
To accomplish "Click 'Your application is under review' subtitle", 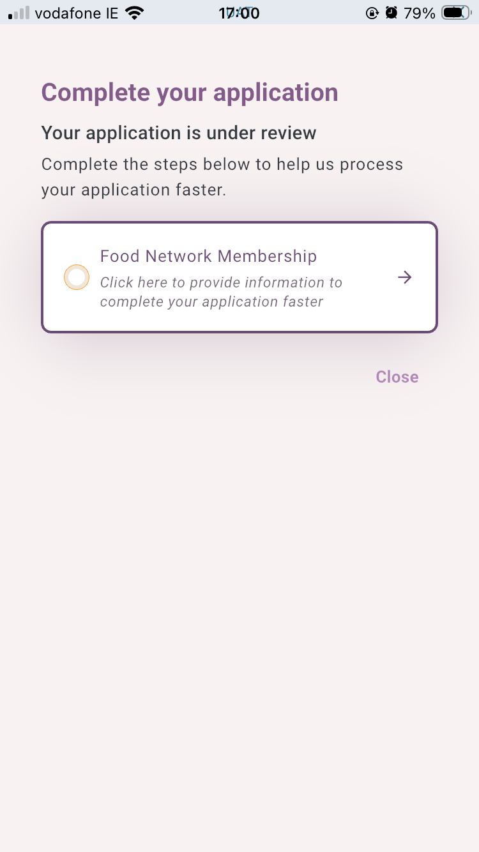I will coord(179,133).
